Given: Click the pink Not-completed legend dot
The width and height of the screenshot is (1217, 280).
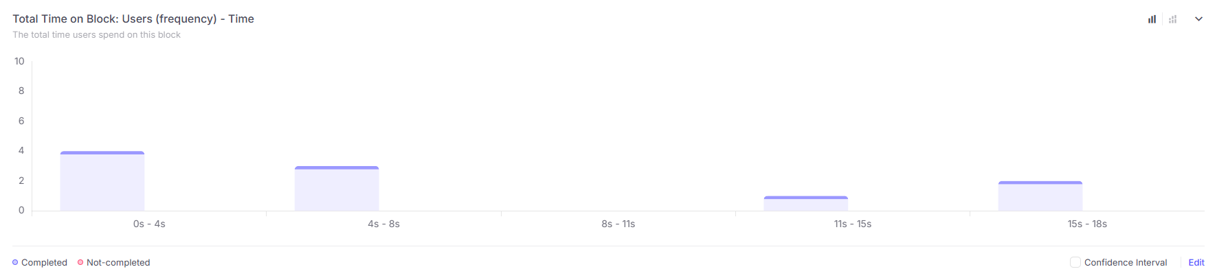Looking at the screenshot, I should pos(80,262).
